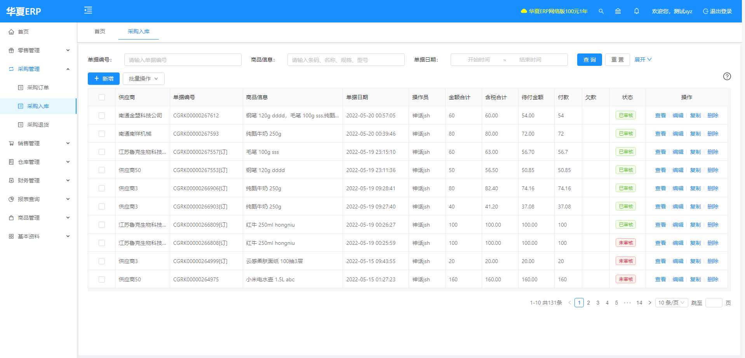
Task: Click the 采购退货 document icon
Action: (21, 125)
